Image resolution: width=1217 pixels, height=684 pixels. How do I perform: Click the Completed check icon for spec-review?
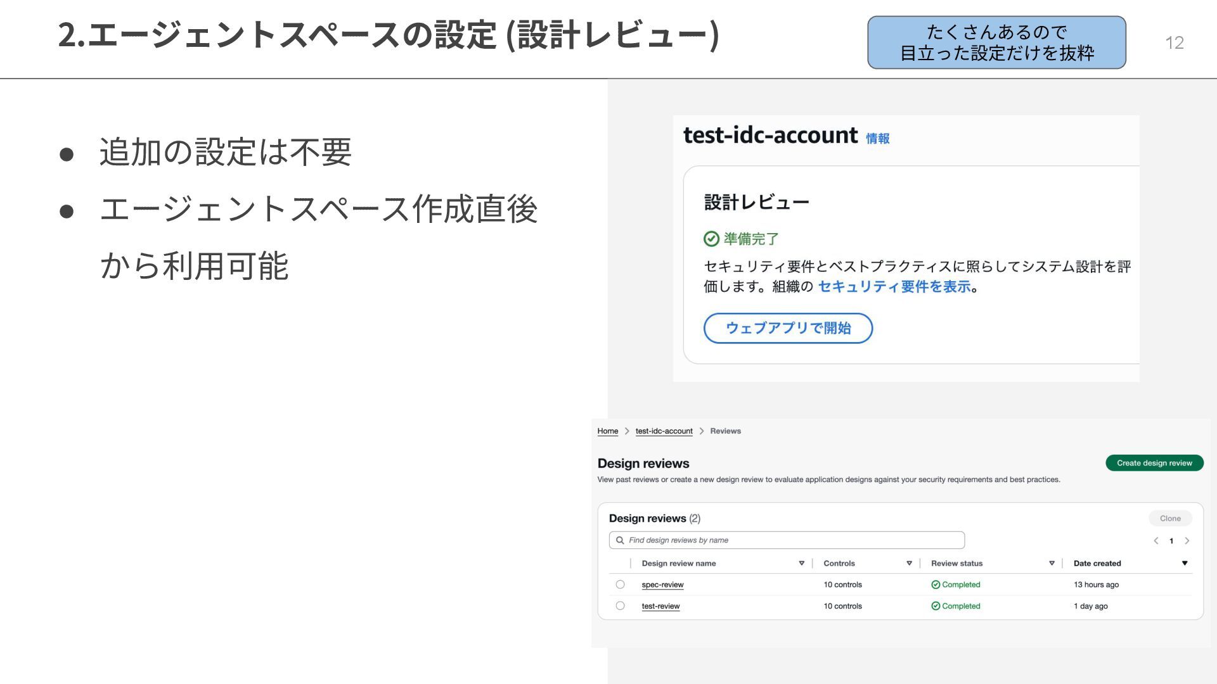click(x=936, y=585)
